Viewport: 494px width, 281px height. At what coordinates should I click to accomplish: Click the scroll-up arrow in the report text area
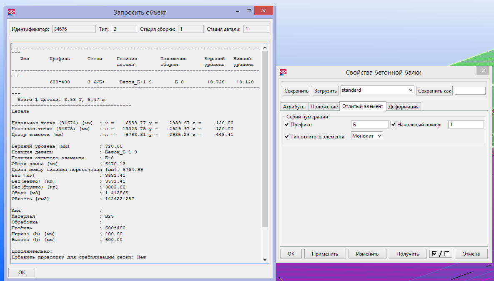pos(265,47)
